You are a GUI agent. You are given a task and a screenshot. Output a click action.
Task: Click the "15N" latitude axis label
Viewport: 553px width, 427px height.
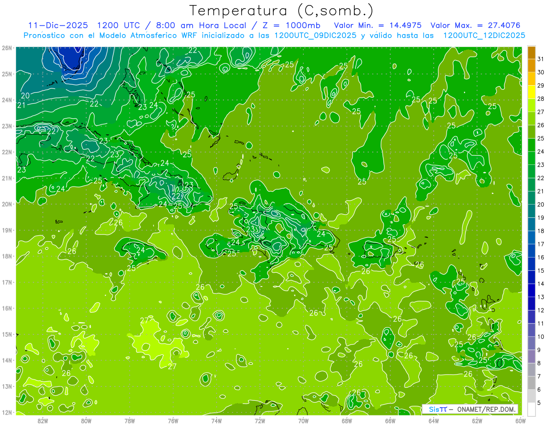pos(7,334)
